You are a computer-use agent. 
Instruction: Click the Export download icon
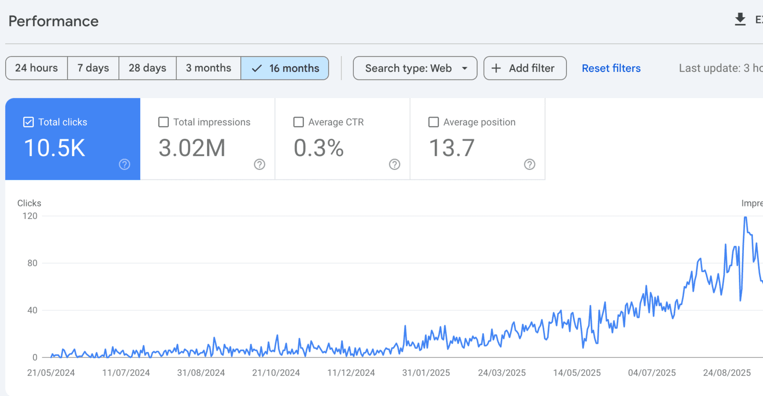(740, 20)
